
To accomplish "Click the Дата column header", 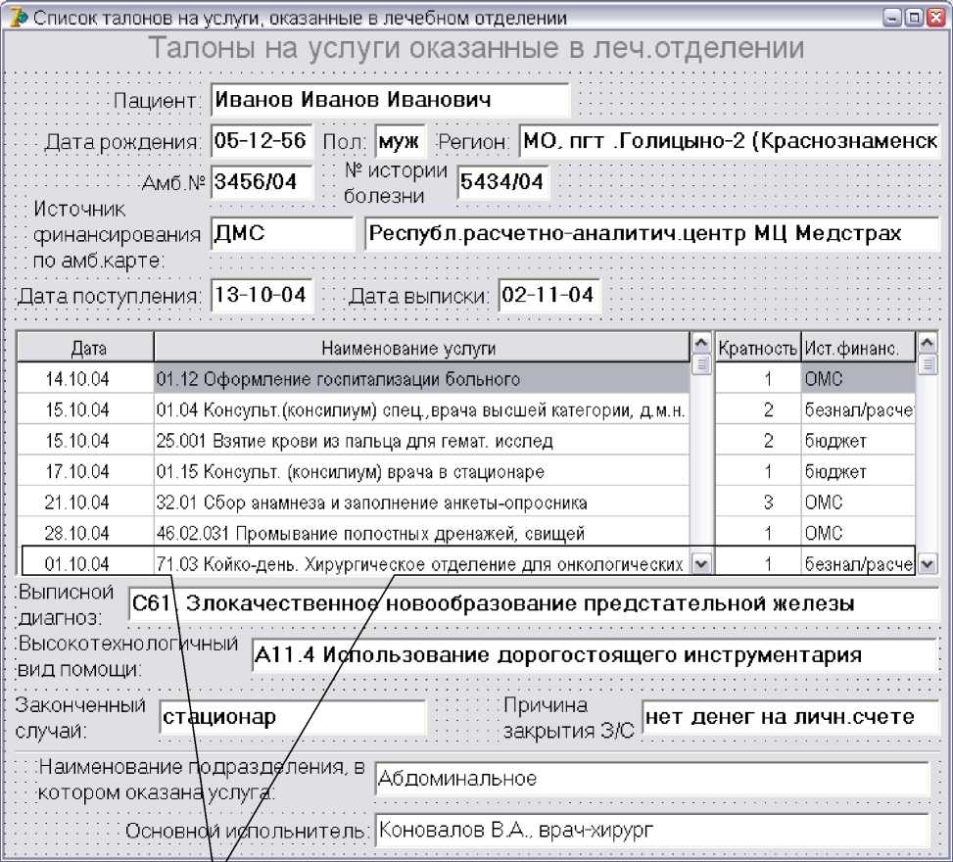I will [x=85, y=348].
